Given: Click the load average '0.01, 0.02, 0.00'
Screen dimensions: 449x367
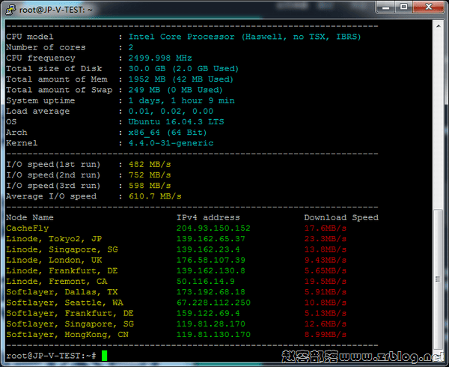Looking at the screenshot, I should coord(171,111).
